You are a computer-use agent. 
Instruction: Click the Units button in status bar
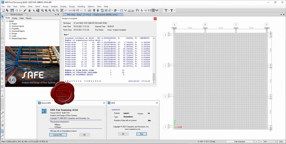[281, 141]
